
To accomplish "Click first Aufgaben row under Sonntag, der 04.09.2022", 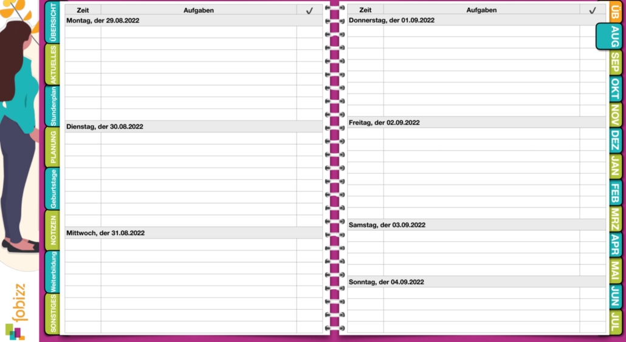I will (481, 293).
